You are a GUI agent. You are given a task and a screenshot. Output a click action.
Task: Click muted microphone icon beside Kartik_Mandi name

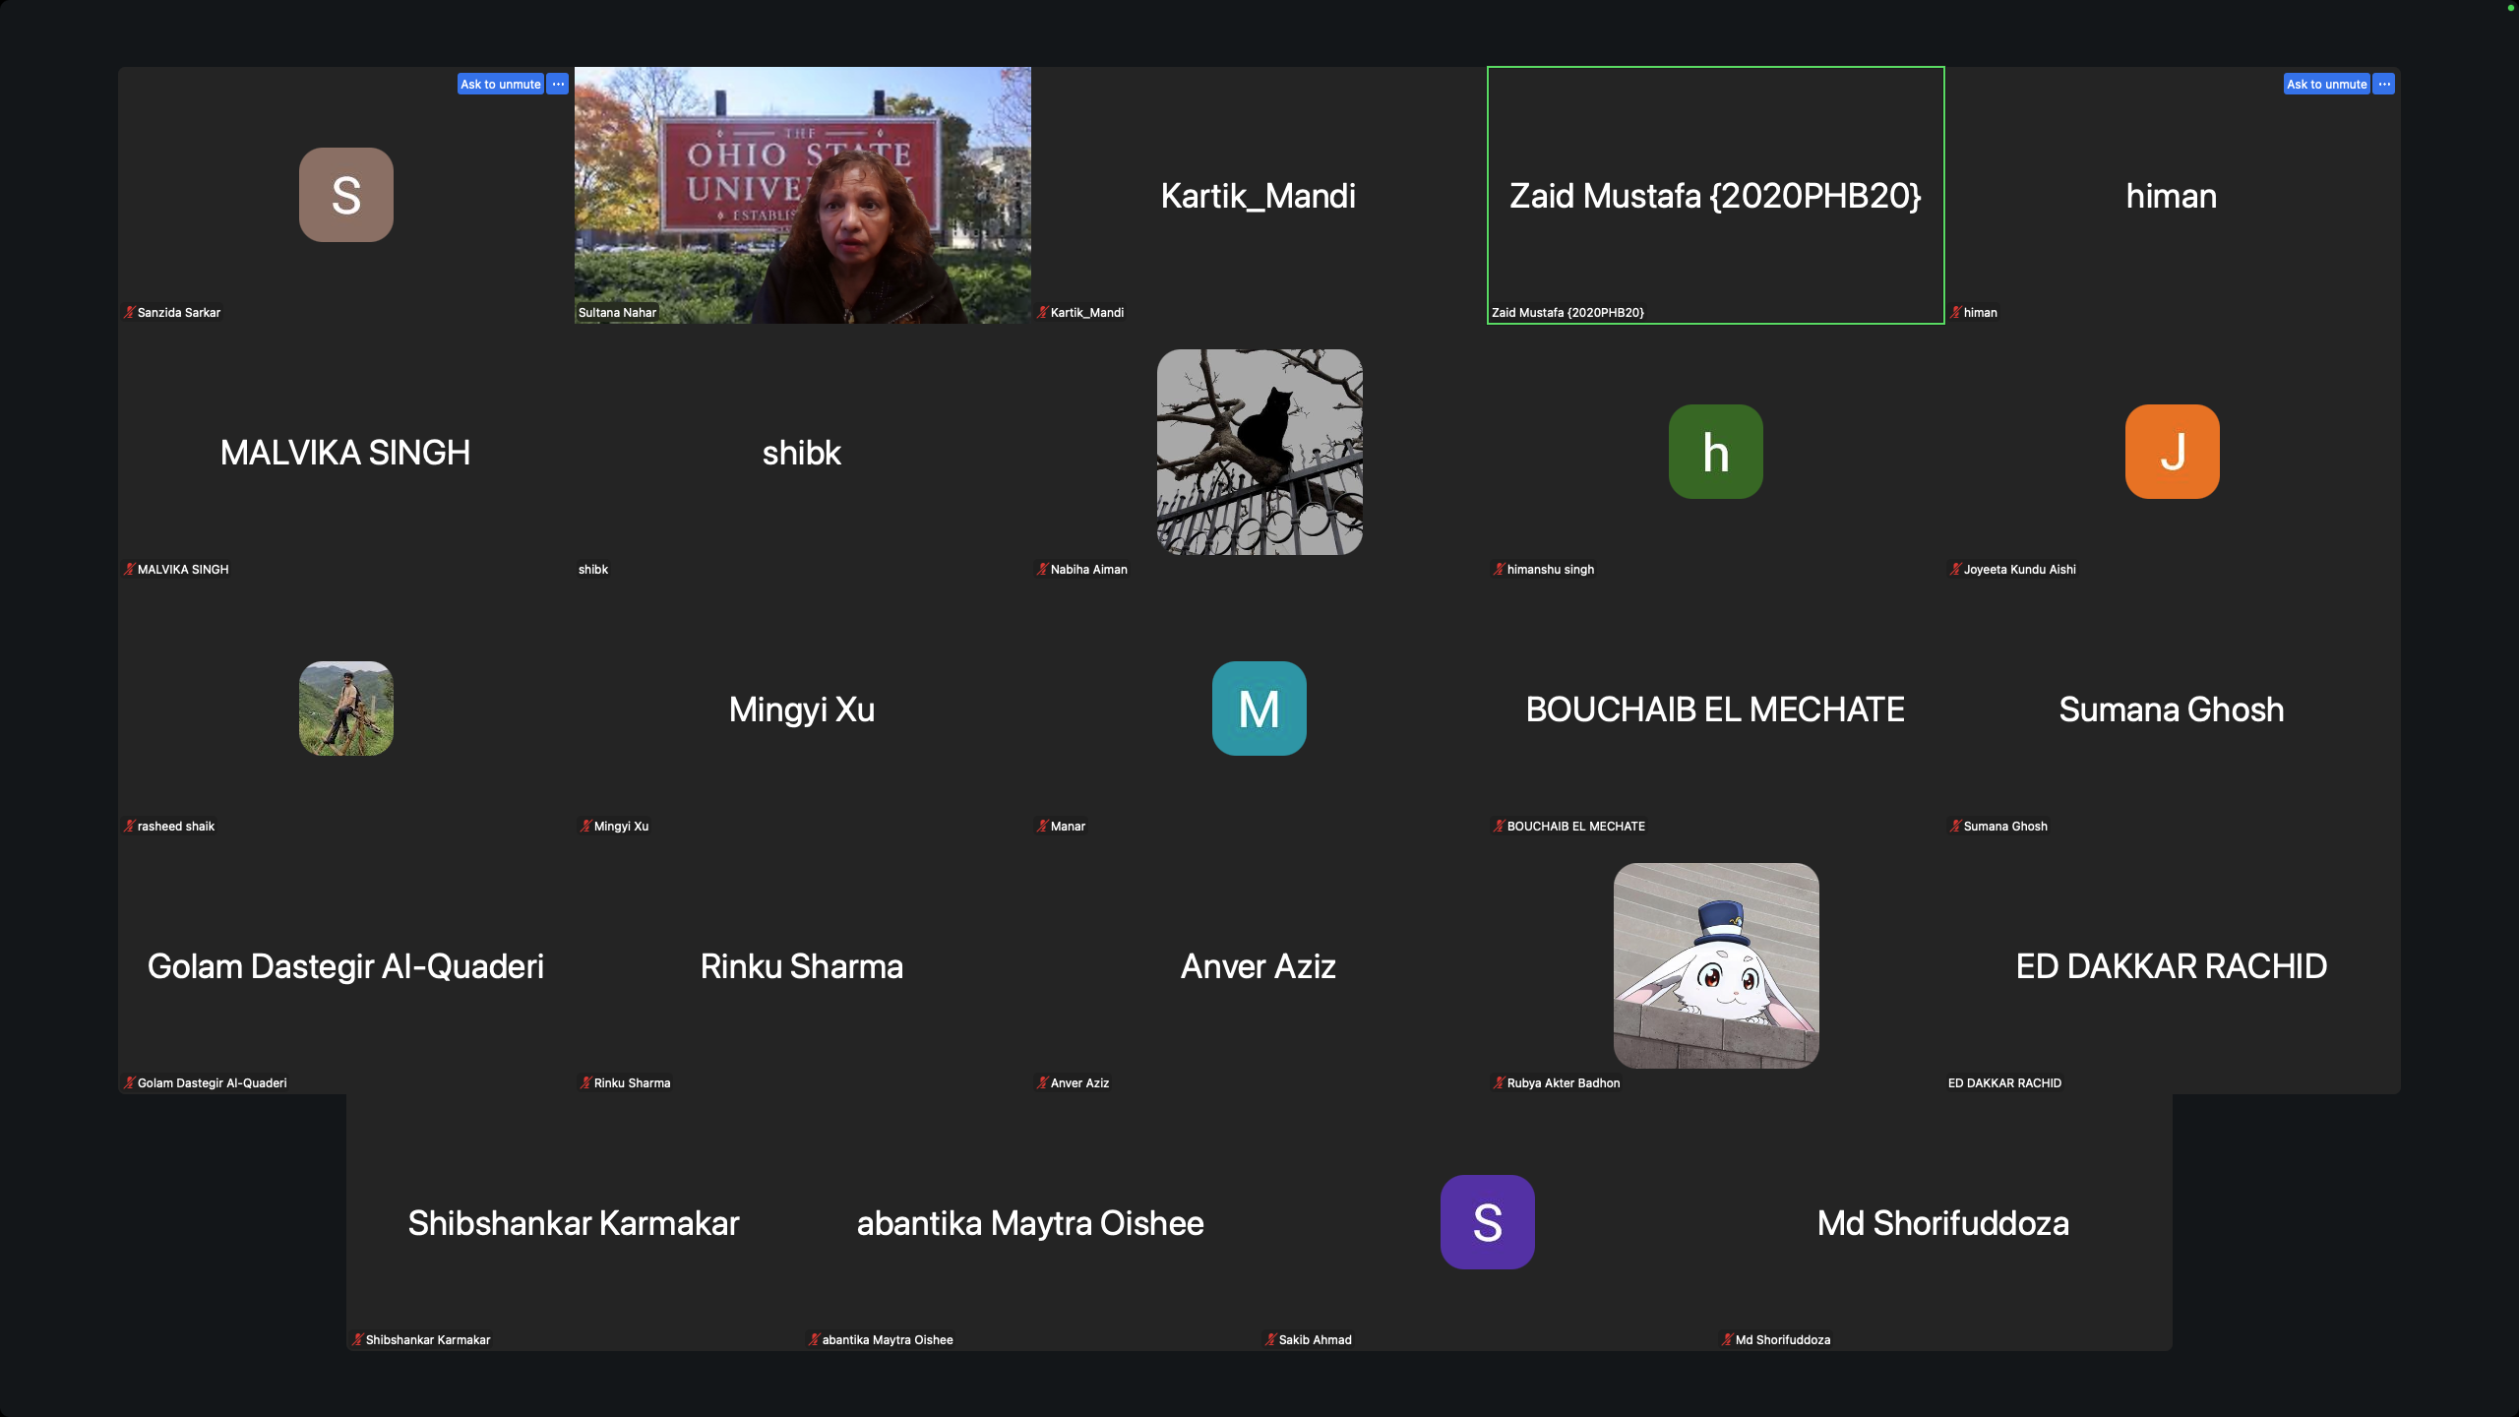point(1042,313)
